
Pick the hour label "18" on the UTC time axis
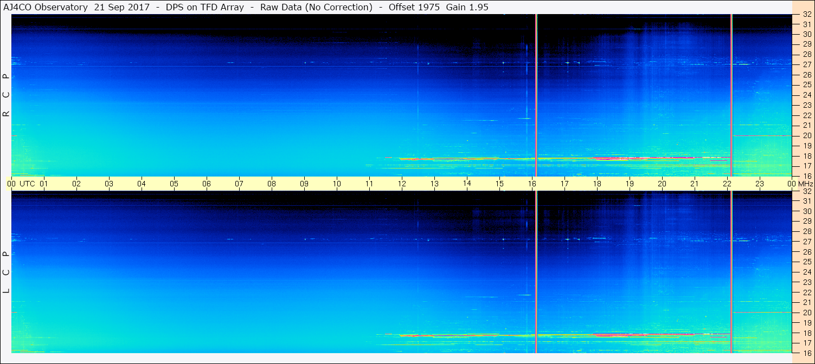[x=597, y=184]
